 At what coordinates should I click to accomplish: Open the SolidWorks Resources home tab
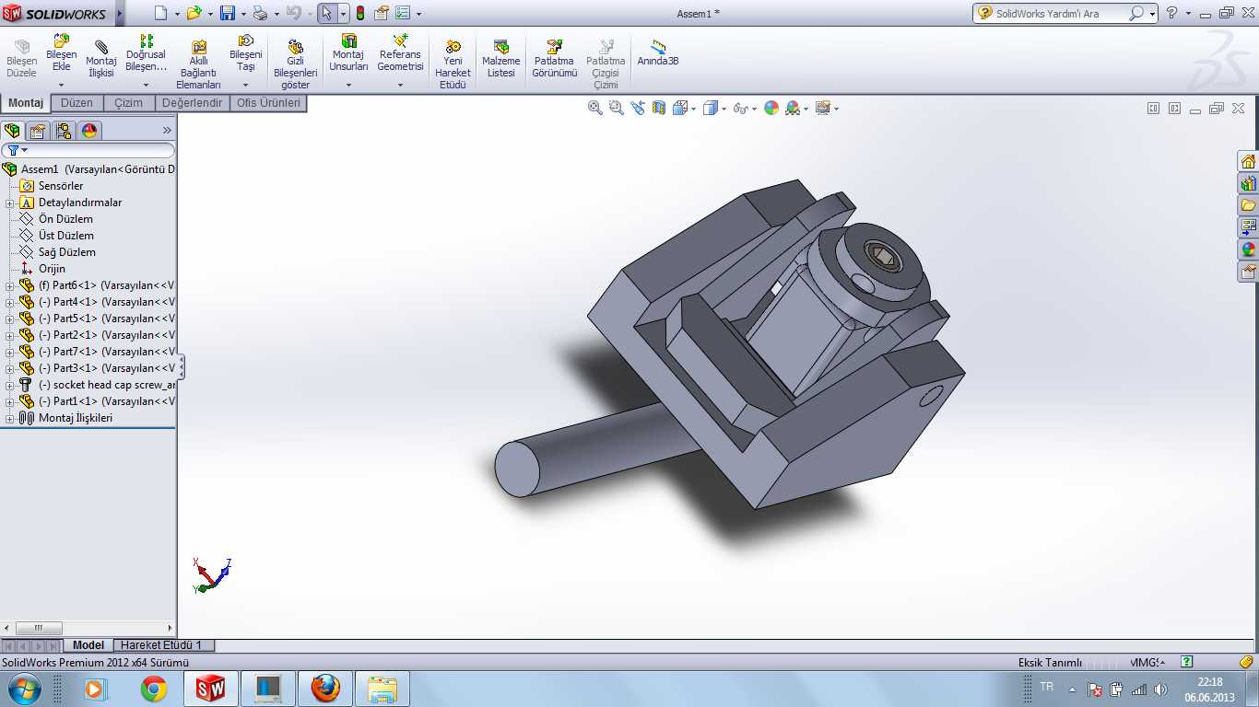tap(1249, 161)
